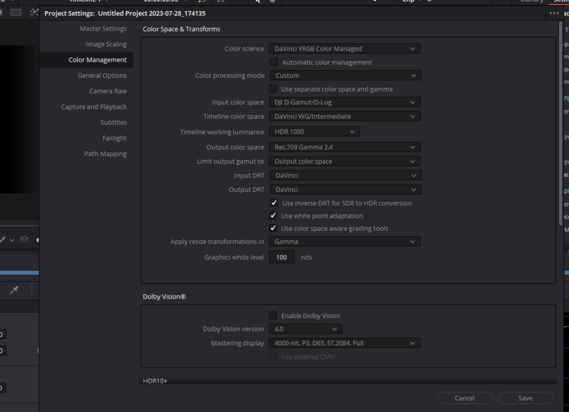
Task: Switch to Capture and Playback settings
Action: pos(93,106)
